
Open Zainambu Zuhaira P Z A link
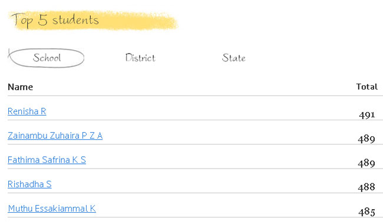[55, 136]
